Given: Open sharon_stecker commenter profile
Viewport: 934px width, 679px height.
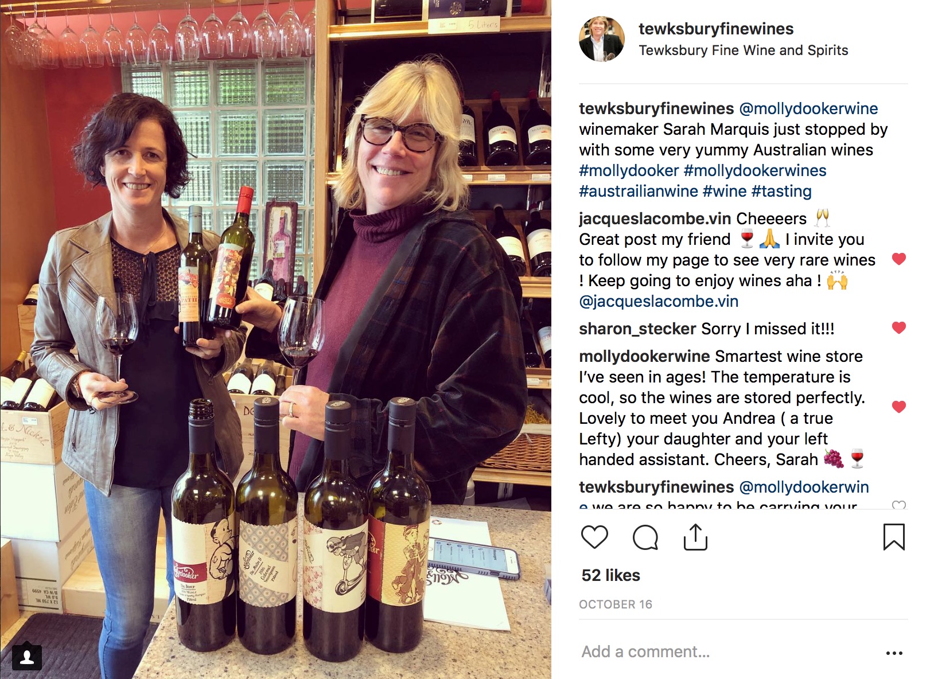Looking at the screenshot, I should point(637,329).
